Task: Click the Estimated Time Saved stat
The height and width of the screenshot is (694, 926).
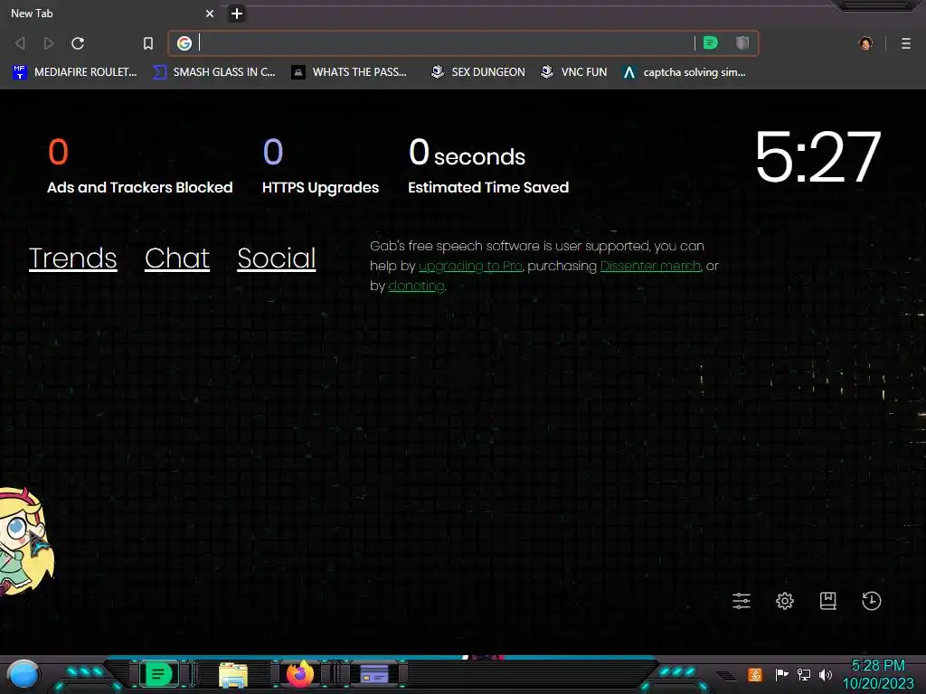Action: click(488, 165)
